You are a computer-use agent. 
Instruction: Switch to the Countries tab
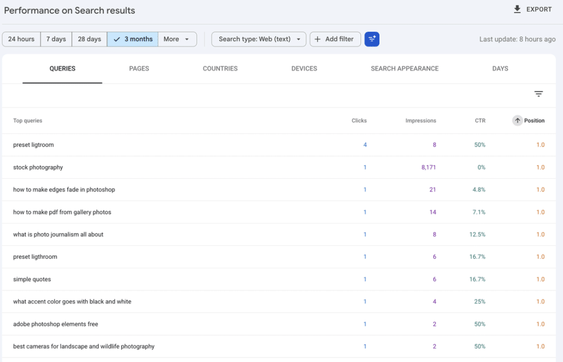click(x=220, y=69)
